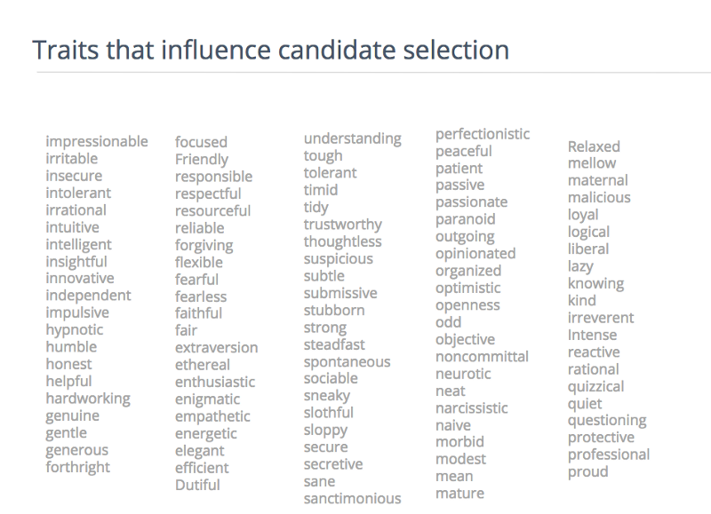Click on the word 'narcissistic'
Image resolution: width=711 pixels, height=514 pixels.
coord(472,408)
